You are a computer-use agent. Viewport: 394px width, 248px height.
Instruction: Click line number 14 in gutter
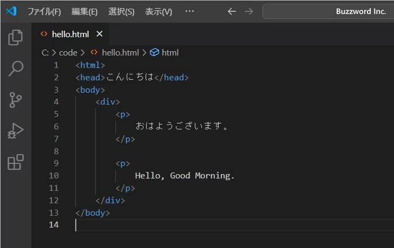(x=54, y=225)
